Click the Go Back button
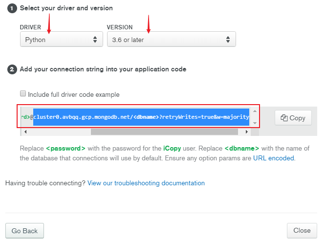 tap(24, 231)
